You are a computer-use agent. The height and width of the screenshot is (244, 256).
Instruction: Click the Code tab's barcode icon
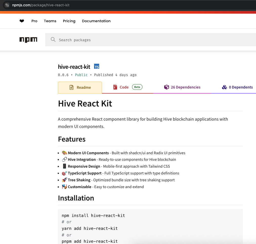pos(116,87)
